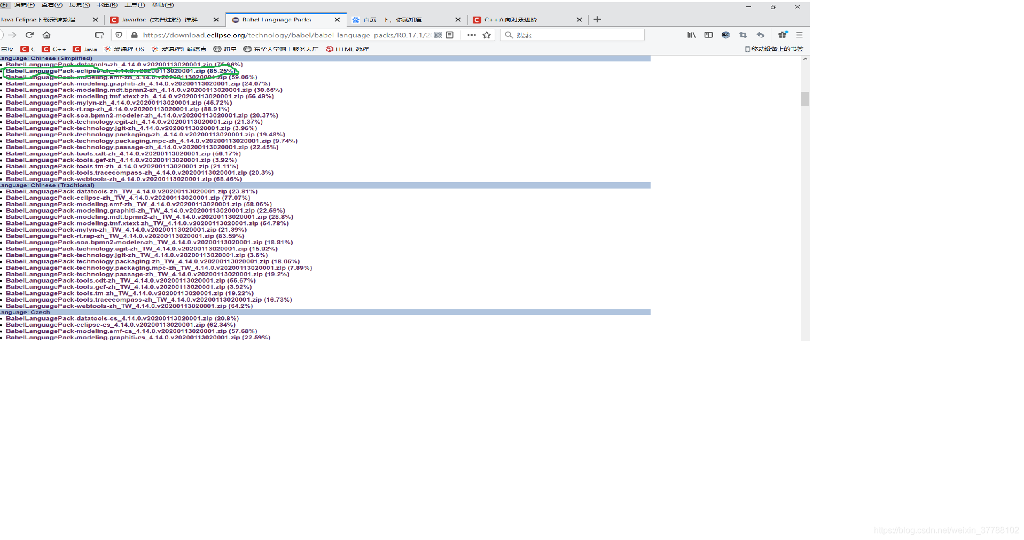1024x540 pixels.
Task: Click the padlock site security icon
Action: point(134,35)
